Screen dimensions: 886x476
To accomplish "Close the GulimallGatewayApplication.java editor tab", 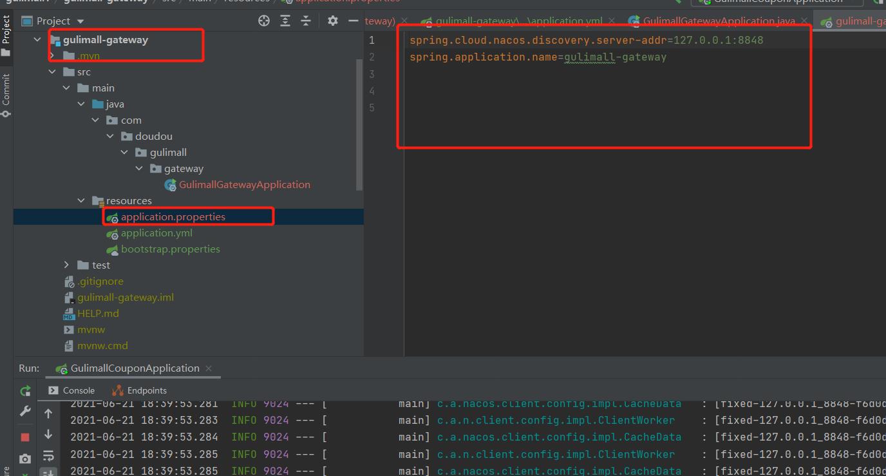I will point(804,22).
